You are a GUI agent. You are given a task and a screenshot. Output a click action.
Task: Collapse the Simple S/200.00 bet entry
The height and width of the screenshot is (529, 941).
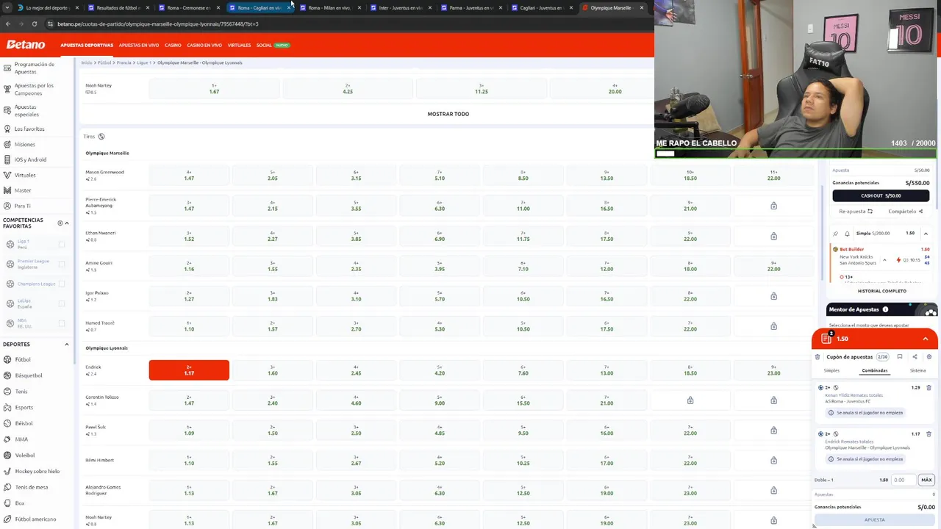click(926, 234)
